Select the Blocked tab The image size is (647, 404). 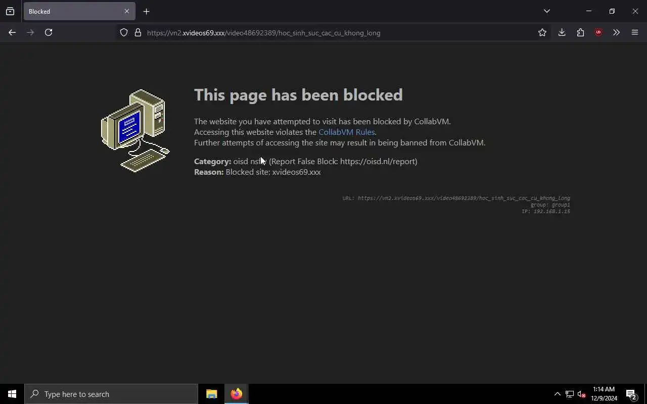point(79,11)
